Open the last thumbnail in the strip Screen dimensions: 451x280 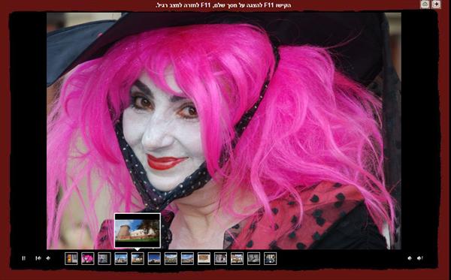[271, 258]
